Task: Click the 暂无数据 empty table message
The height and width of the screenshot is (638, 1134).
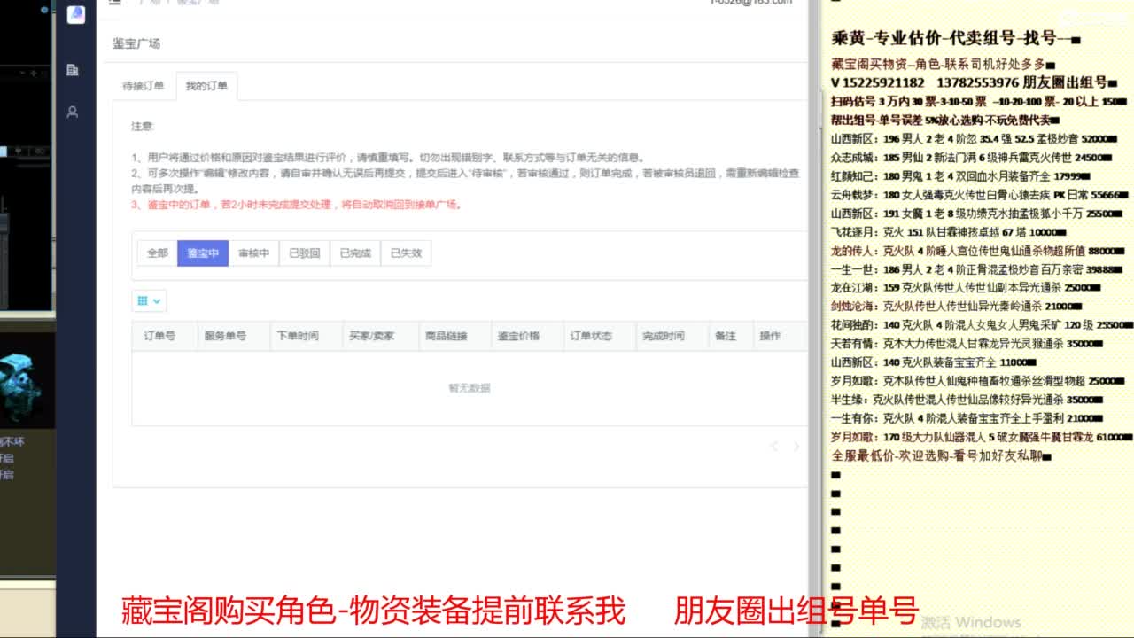Action: 469,388
